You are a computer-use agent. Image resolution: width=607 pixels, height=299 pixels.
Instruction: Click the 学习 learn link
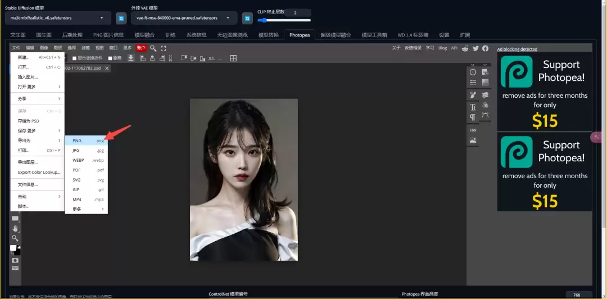(x=430, y=48)
